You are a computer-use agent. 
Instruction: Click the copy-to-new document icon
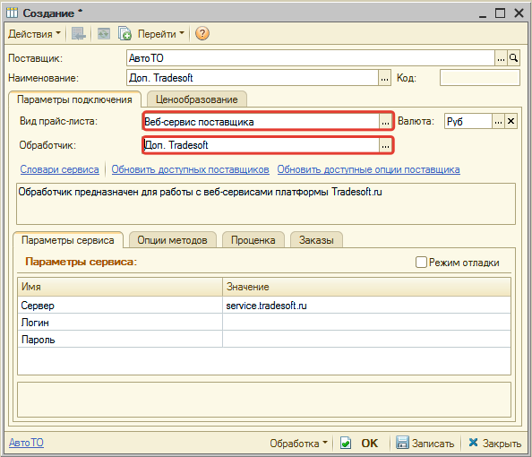click(x=124, y=34)
